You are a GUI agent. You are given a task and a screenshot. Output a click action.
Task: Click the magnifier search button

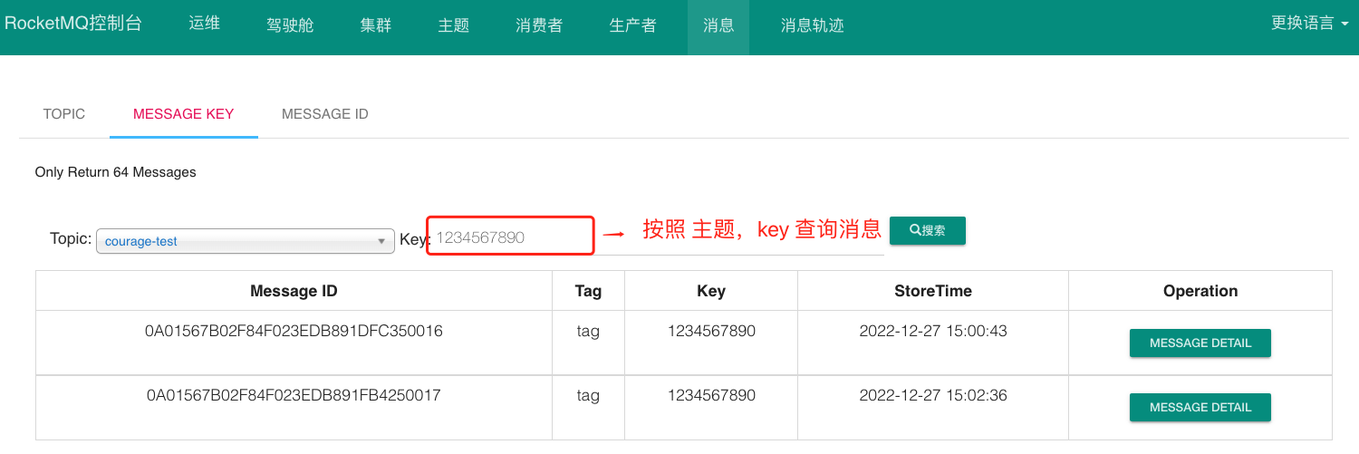927,231
